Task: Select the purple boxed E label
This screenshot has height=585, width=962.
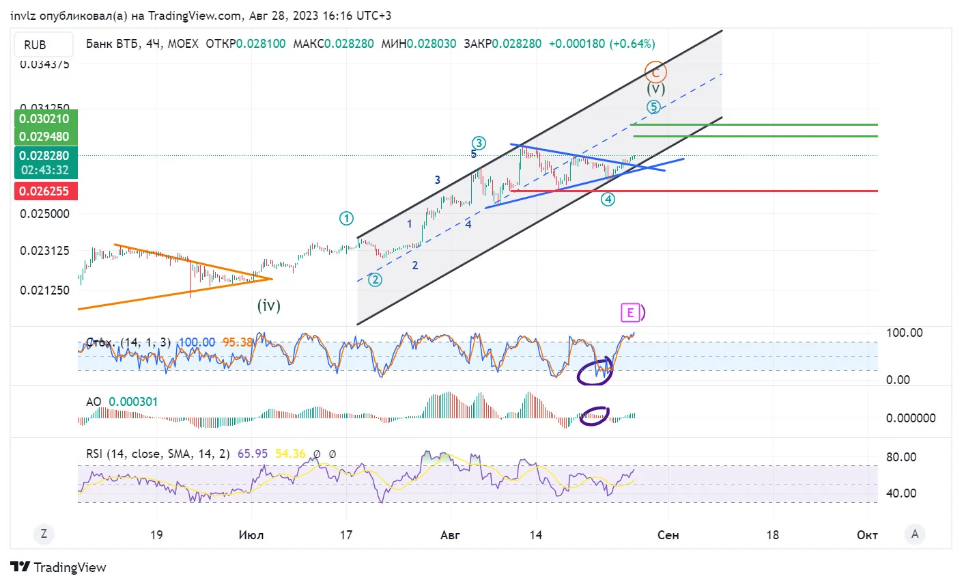Action: [x=630, y=313]
